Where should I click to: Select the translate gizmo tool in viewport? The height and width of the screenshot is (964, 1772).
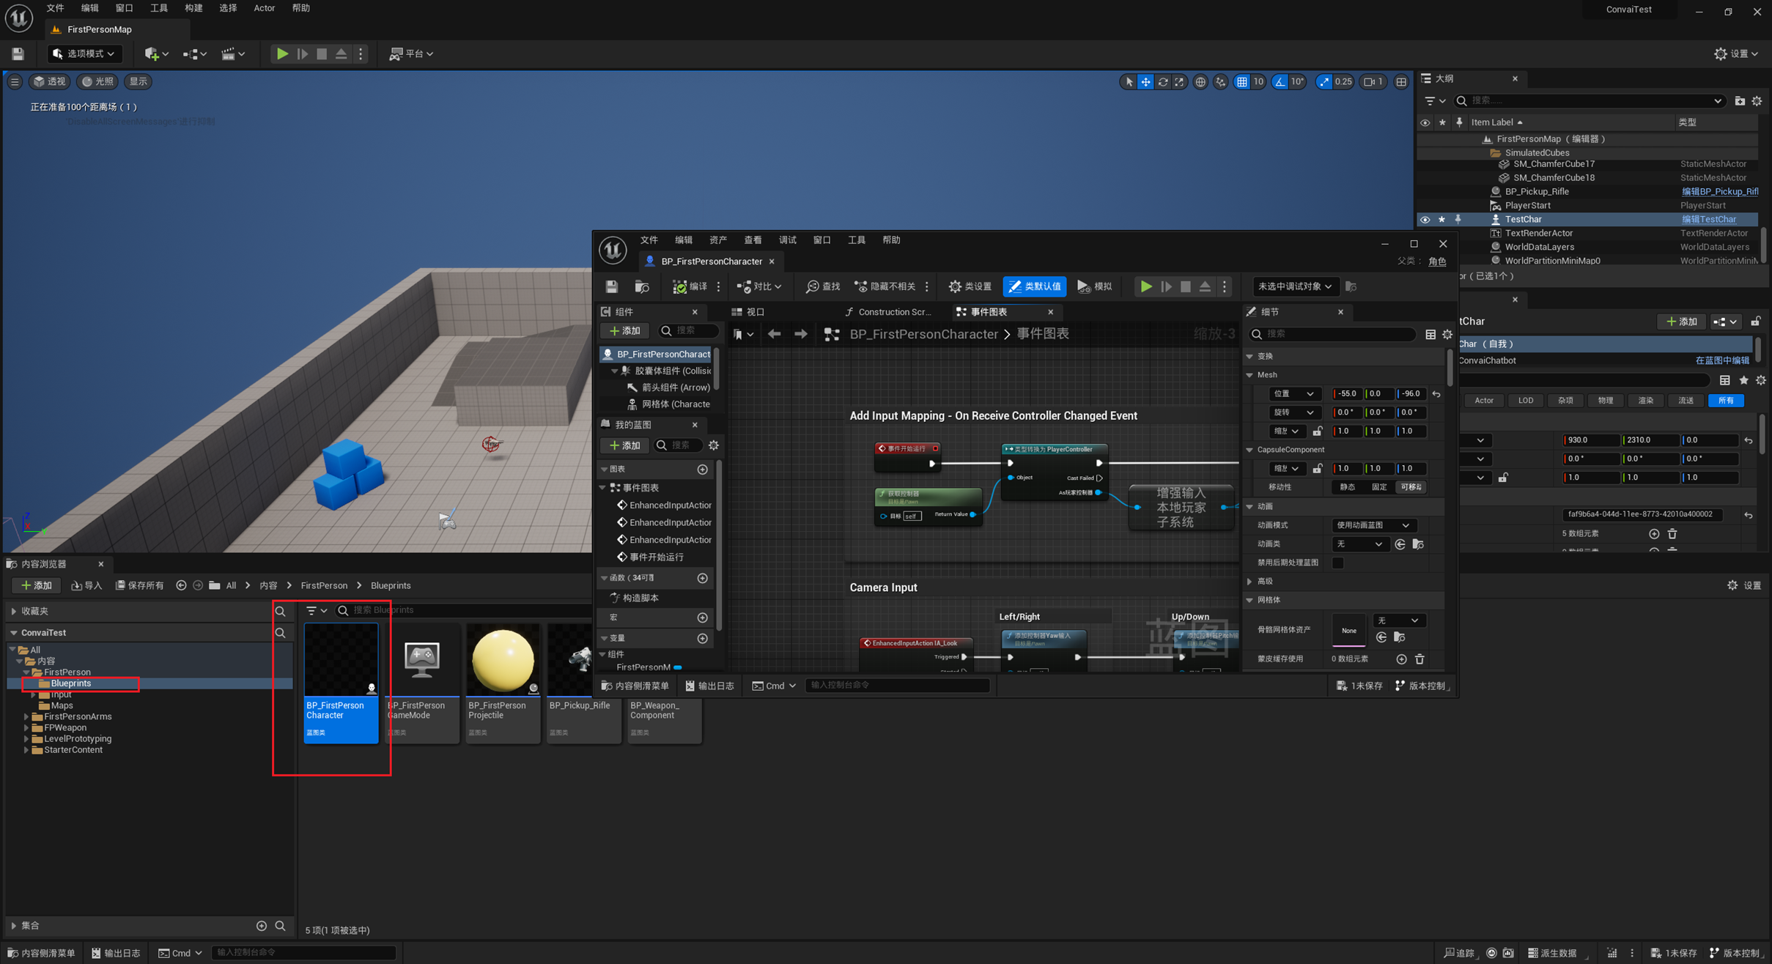(x=1145, y=82)
